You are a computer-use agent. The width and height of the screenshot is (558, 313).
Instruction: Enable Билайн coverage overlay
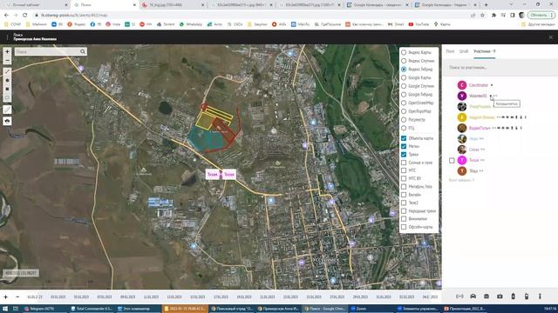coord(404,195)
